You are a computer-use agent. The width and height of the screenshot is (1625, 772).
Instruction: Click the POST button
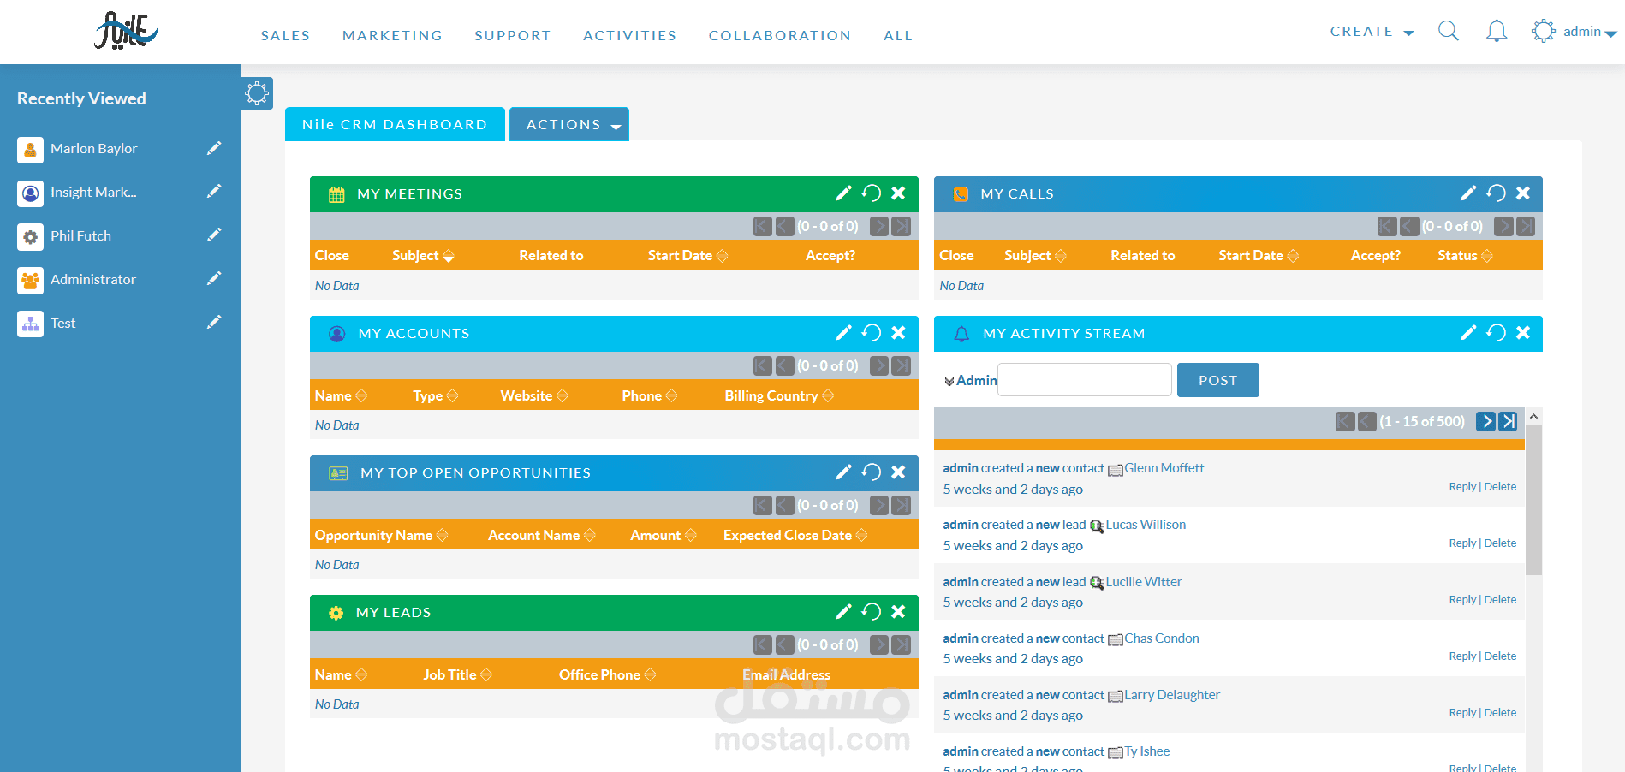click(x=1217, y=380)
